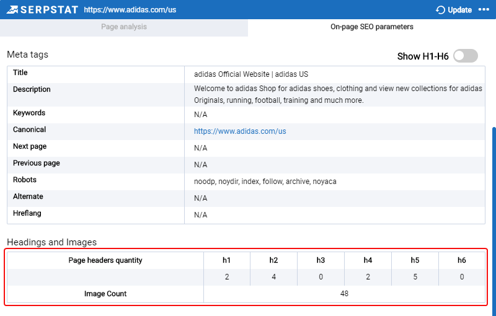Click the Title row label

click(20, 72)
